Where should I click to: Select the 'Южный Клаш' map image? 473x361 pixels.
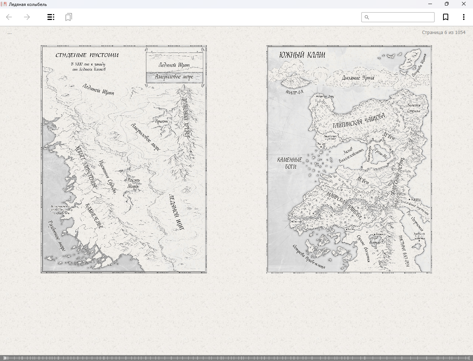[349, 159]
